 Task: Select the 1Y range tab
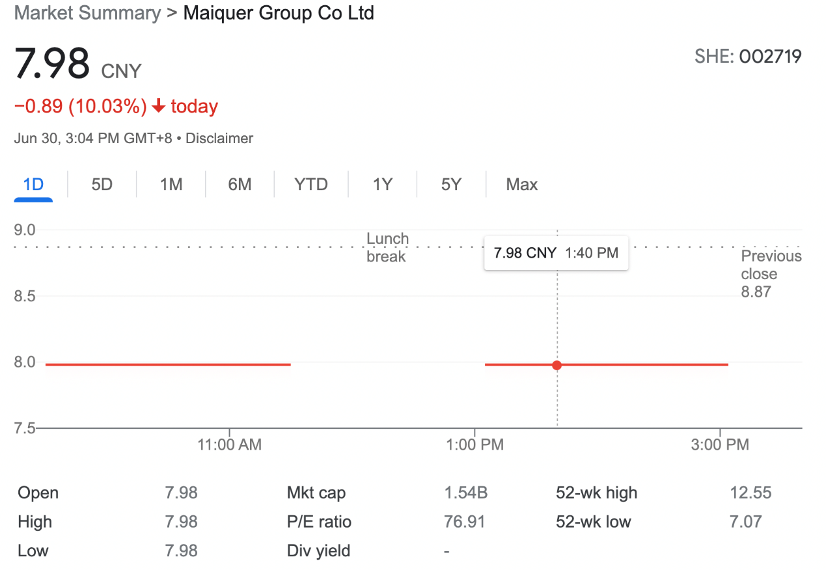point(383,185)
